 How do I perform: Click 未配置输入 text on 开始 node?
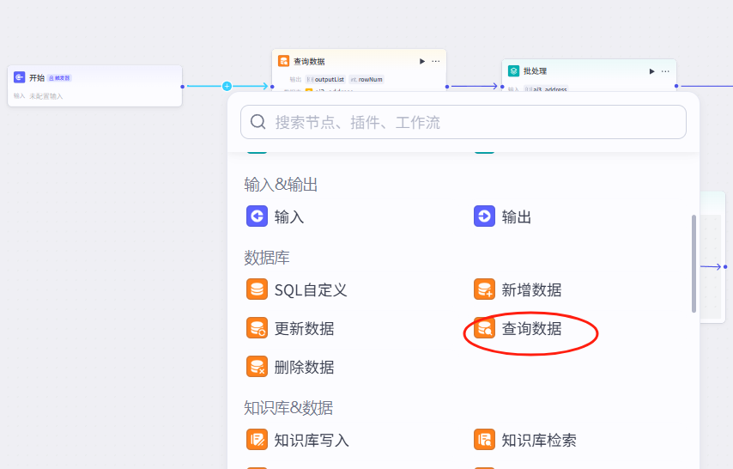pyautogui.click(x=45, y=96)
